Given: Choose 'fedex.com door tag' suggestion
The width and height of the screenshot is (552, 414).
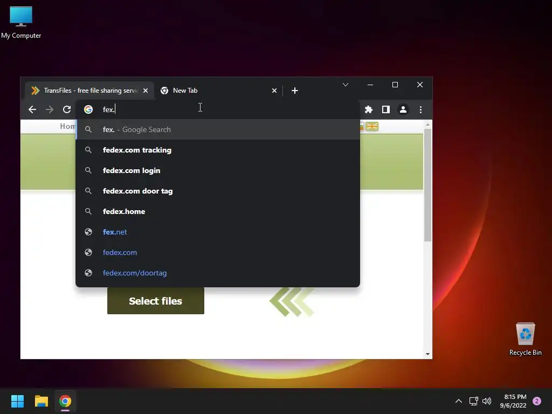Looking at the screenshot, I should point(218,191).
